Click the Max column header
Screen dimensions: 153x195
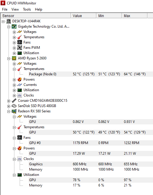[x=134, y=16]
